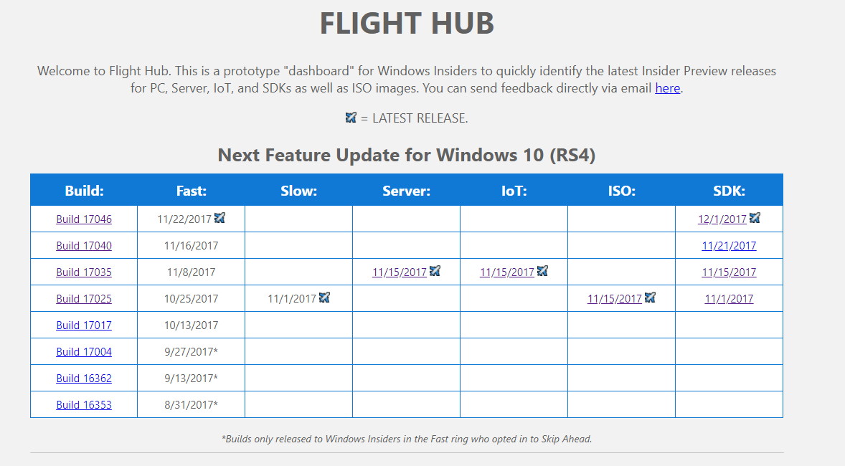The height and width of the screenshot is (466, 845).
Task: Visit the Build 17017 link
Action: (84, 325)
